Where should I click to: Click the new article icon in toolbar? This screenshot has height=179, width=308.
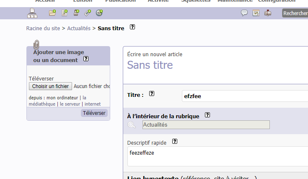pos(65,13)
